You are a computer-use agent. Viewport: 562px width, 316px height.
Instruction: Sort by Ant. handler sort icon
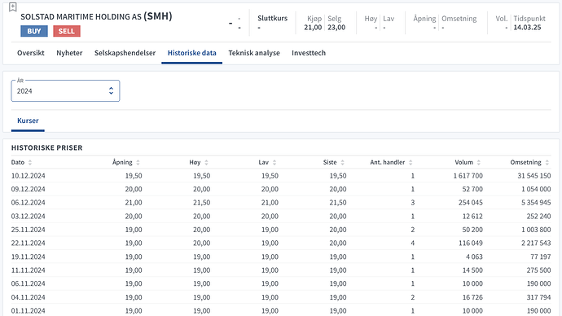411,162
